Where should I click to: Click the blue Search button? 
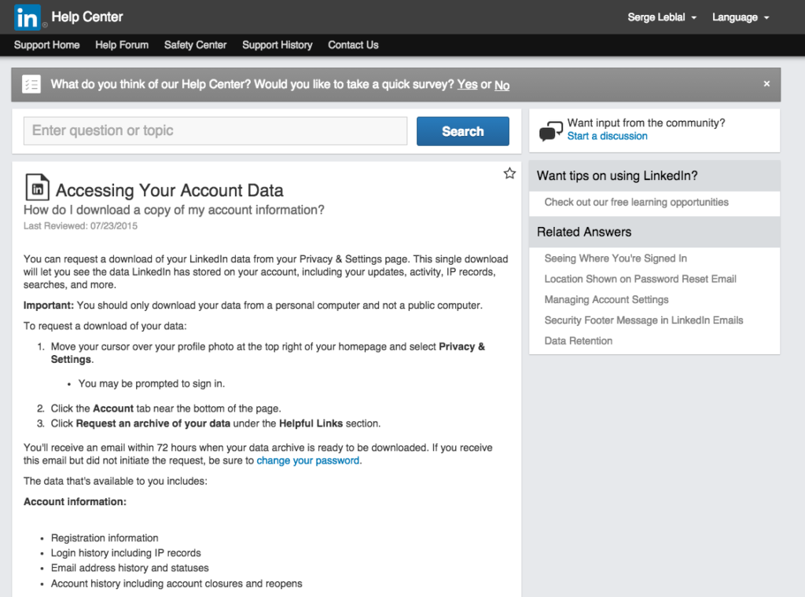[x=462, y=131]
